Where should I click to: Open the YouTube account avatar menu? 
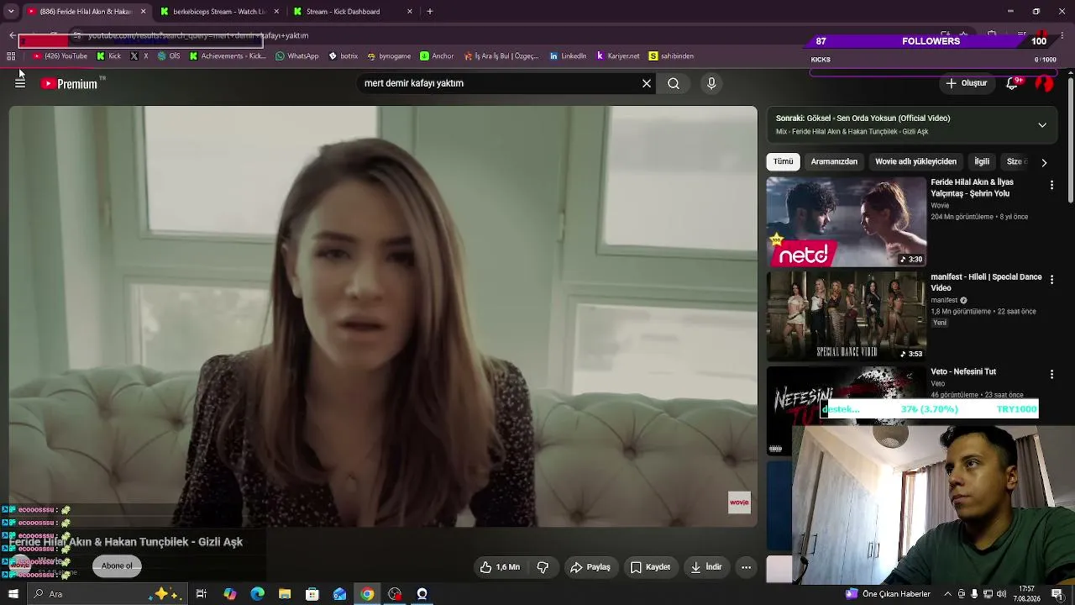coord(1044,83)
